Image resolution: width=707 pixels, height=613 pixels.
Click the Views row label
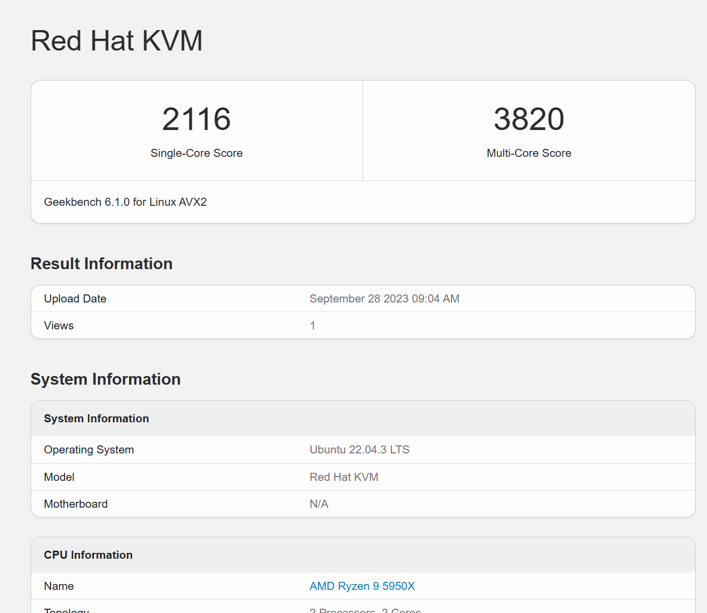point(59,326)
